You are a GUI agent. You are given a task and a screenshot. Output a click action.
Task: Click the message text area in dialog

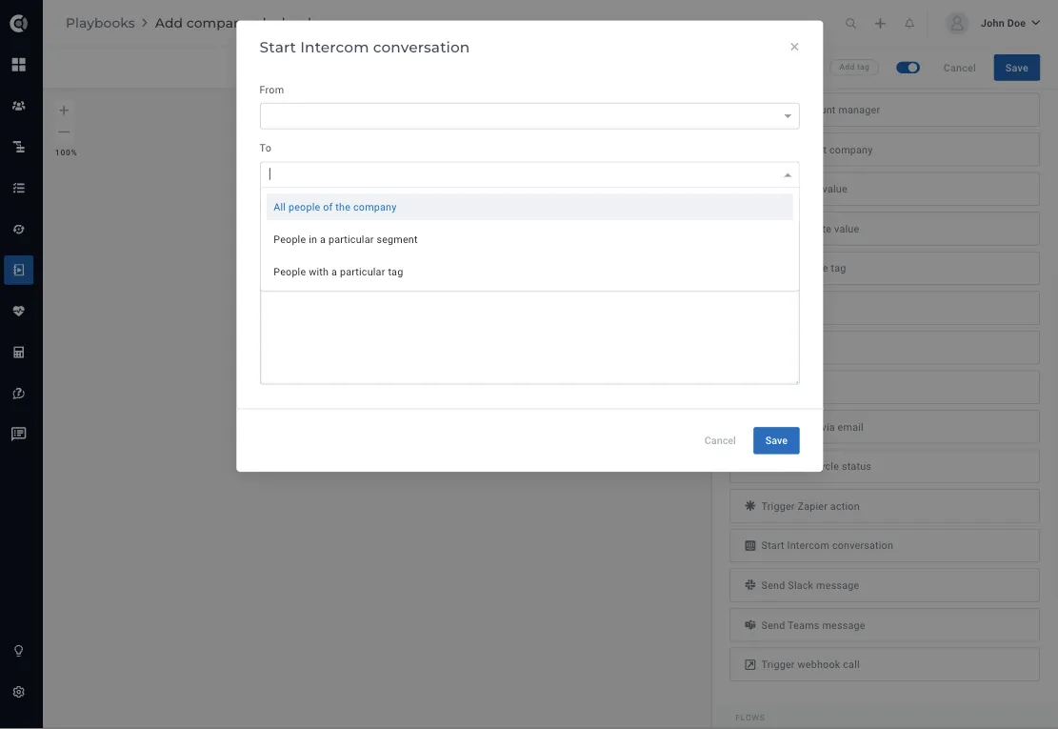[x=529, y=337]
